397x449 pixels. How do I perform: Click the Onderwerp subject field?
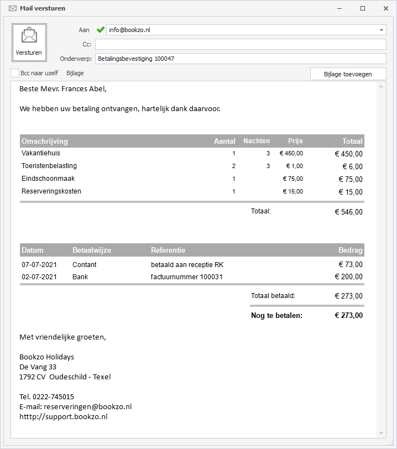pos(241,59)
